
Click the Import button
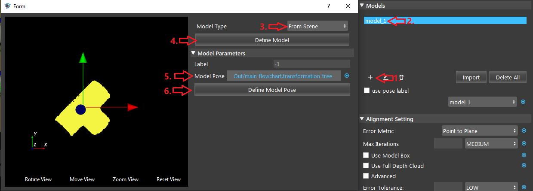click(471, 77)
